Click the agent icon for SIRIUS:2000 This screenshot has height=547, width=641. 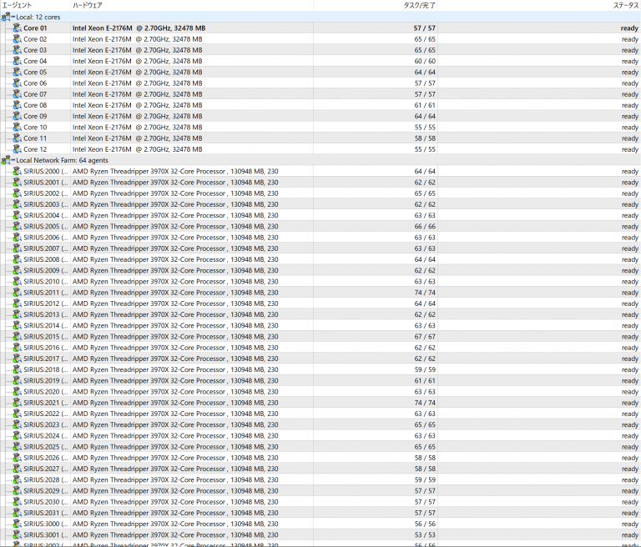pos(17,171)
